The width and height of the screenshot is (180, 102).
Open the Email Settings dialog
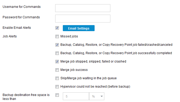(x=79, y=28)
